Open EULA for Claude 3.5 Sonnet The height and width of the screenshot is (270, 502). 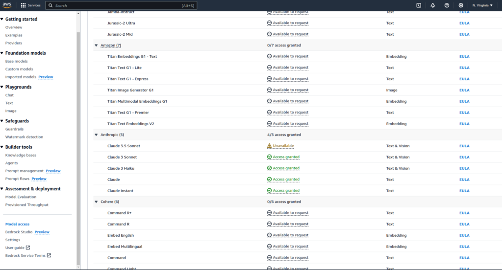[464, 146]
